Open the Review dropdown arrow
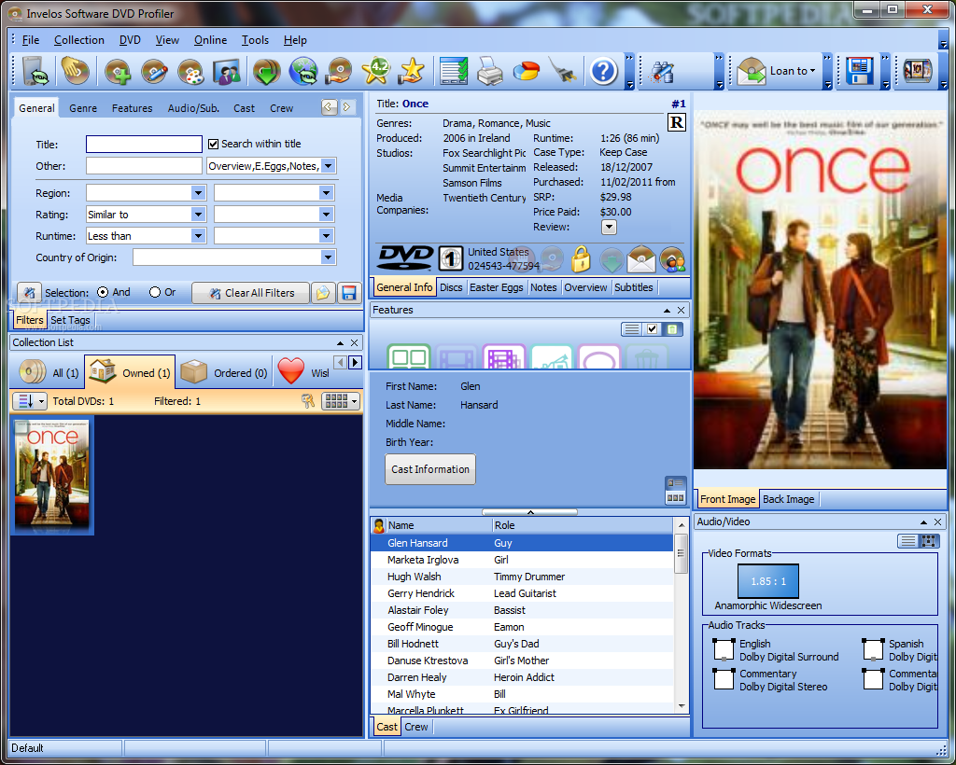 click(609, 228)
